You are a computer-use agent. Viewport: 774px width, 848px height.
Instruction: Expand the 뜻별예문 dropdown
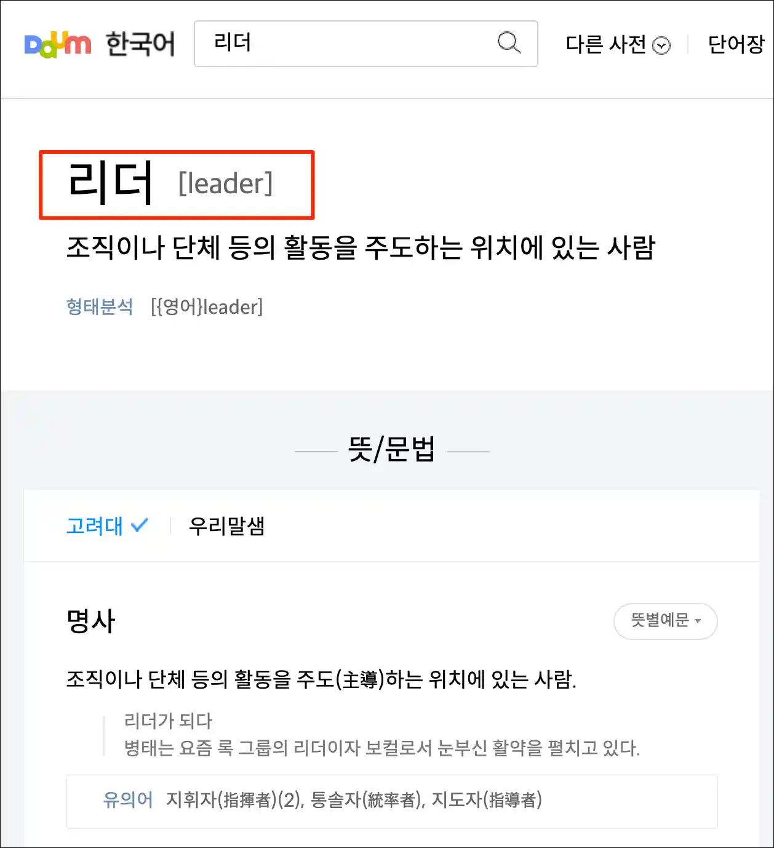pyautogui.click(x=666, y=621)
